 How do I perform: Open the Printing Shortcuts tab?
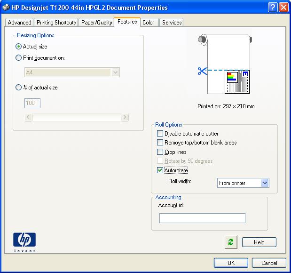(x=56, y=23)
